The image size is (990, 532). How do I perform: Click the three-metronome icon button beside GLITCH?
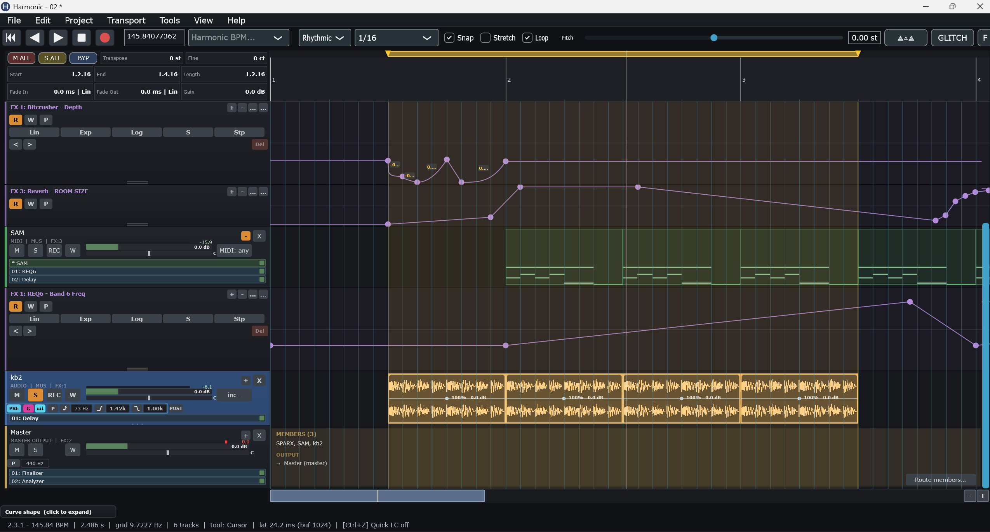(x=905, y=38)
